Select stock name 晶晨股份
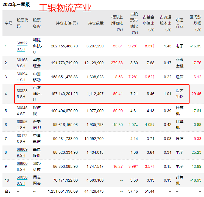Image resolution: width=204 pixels, height=197 pixels. (x=37, y=152)
